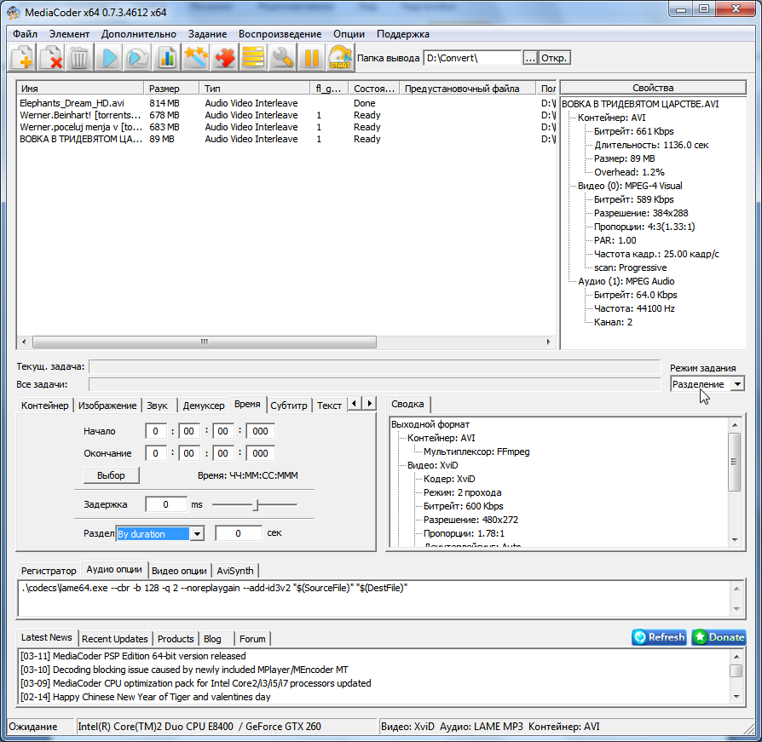Open the Файл menu
This screenshot has height=742, width=762.
[x=26, y=34]
